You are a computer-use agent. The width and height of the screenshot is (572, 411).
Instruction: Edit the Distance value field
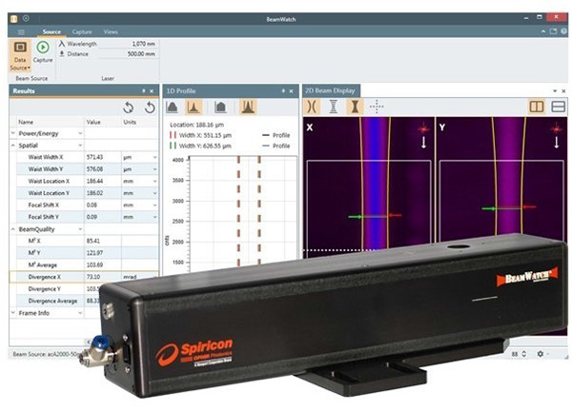point(128,54)
